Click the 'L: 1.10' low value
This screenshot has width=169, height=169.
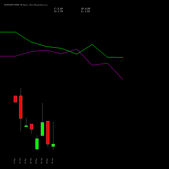click(86, 11)
